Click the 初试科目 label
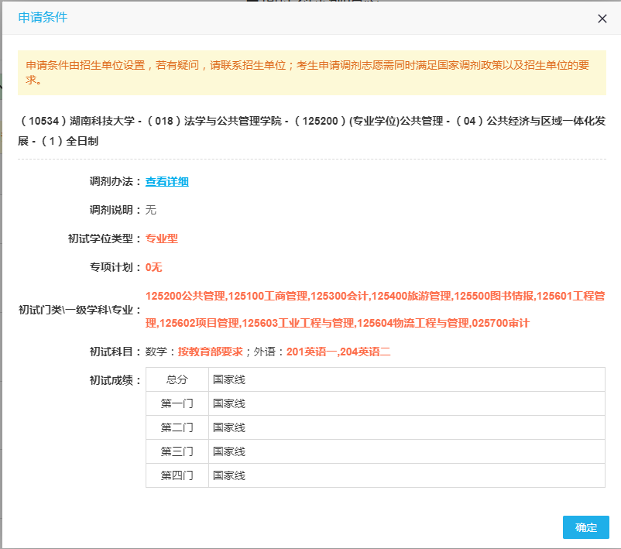 (115, 352)
